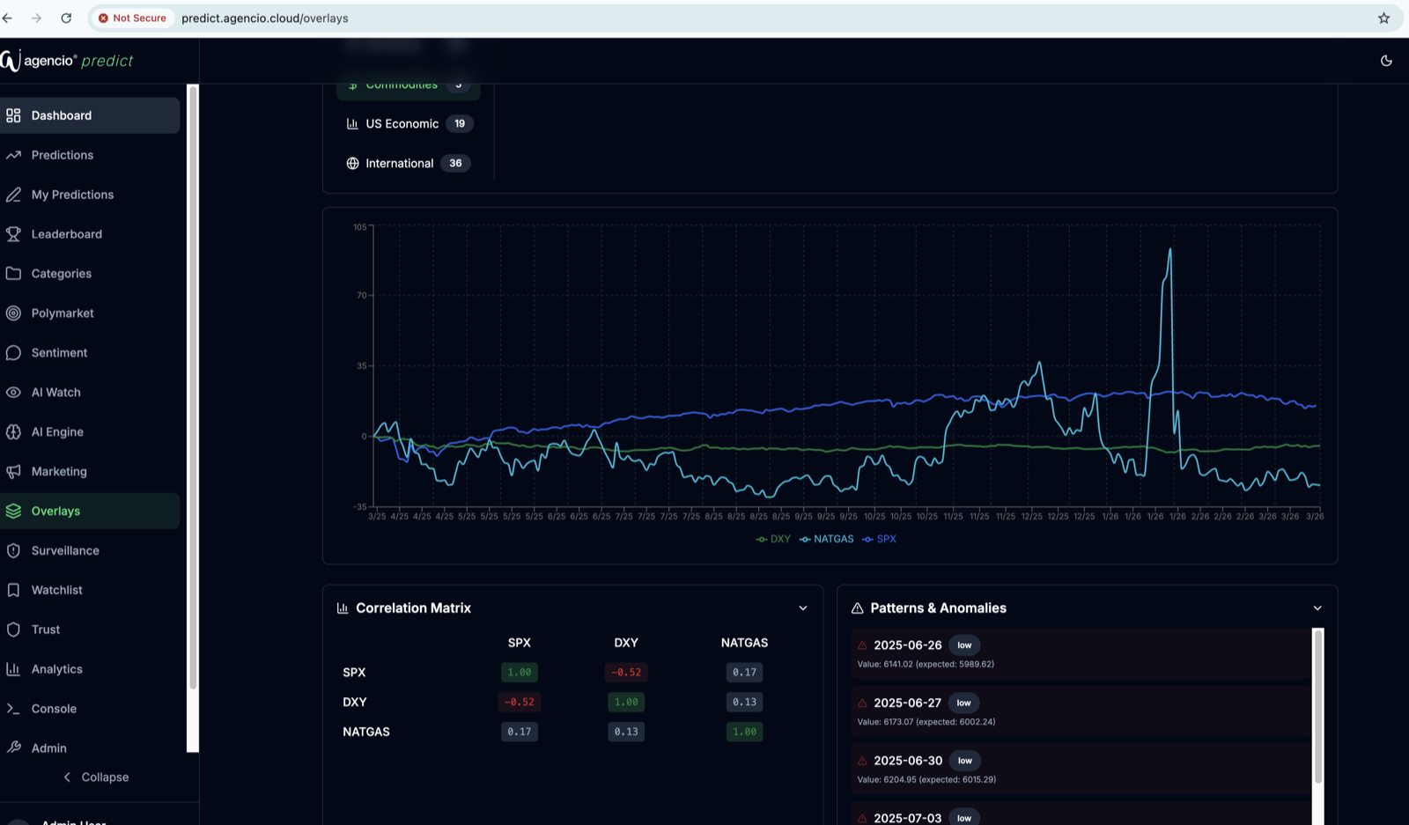Image resolution: width=1409 pixels, height=825 pixels.
Task: Click the SPX–NATGAS 0.17 correlation cell
Action: pyautogui.click(x=744, y=673)
